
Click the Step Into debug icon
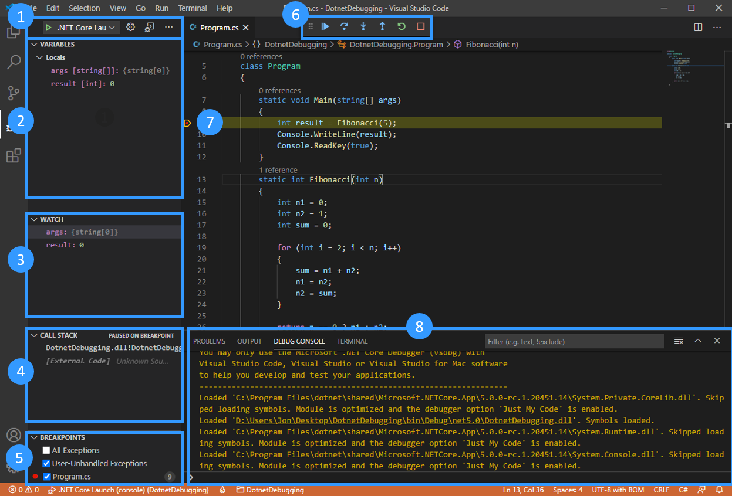pos(364,26)
